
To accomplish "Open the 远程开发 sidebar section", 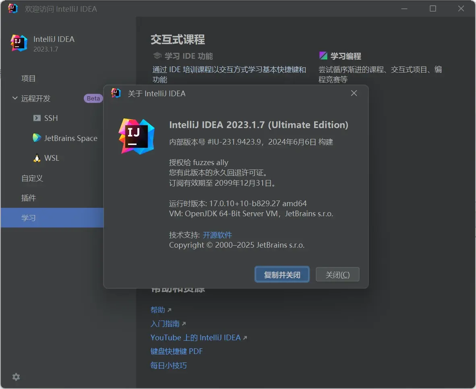I will point(36,98).
